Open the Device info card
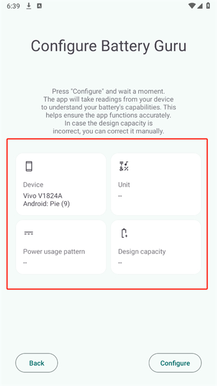Image resolution: width=217 pixels, height=386 pixels. 61,184
